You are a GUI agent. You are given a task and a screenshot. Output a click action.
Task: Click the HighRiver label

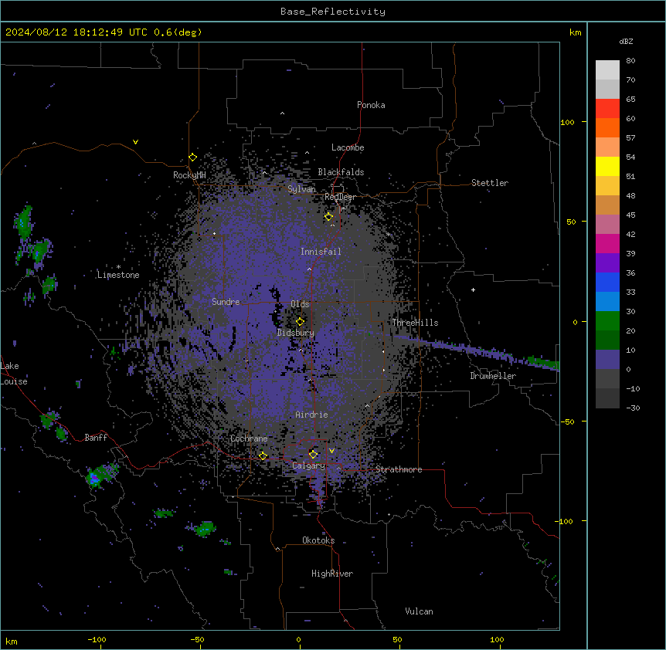coord(332,574)
